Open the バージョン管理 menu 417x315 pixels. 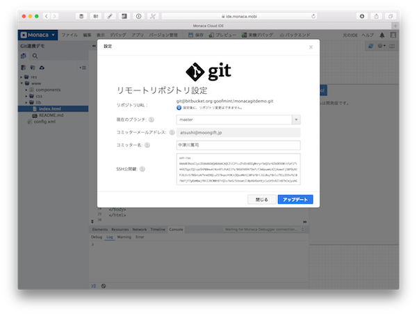(x=163, y=35)
